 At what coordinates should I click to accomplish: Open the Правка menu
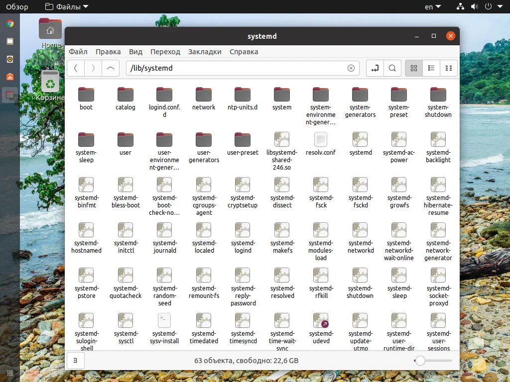(x=108, y=52)
